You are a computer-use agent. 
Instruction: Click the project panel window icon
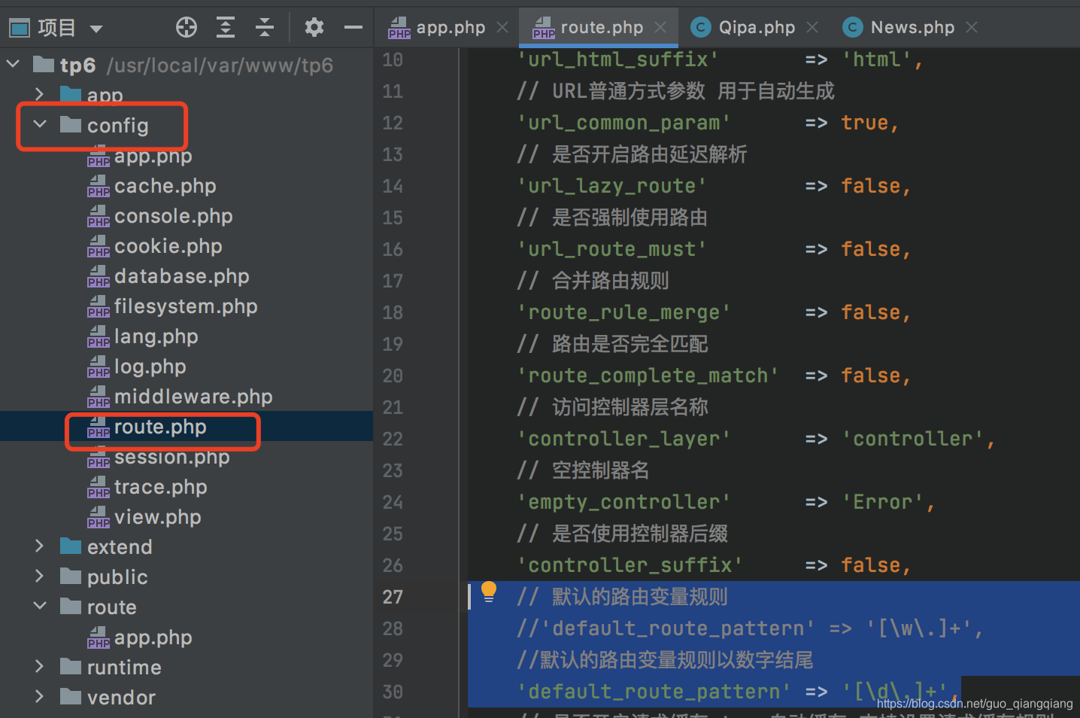20,29
